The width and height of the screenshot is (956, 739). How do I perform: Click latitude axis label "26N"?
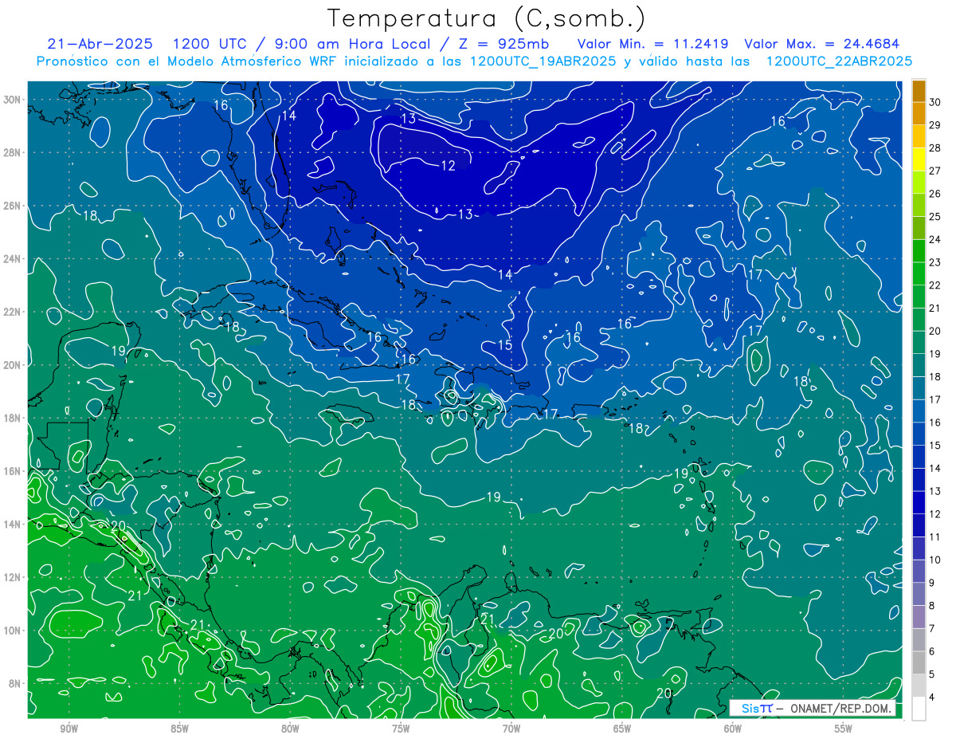pos(11,206)
